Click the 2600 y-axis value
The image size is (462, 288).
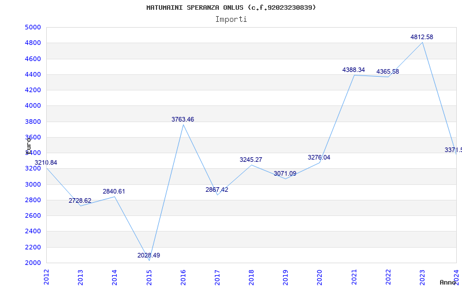click(x=33, y=215)
